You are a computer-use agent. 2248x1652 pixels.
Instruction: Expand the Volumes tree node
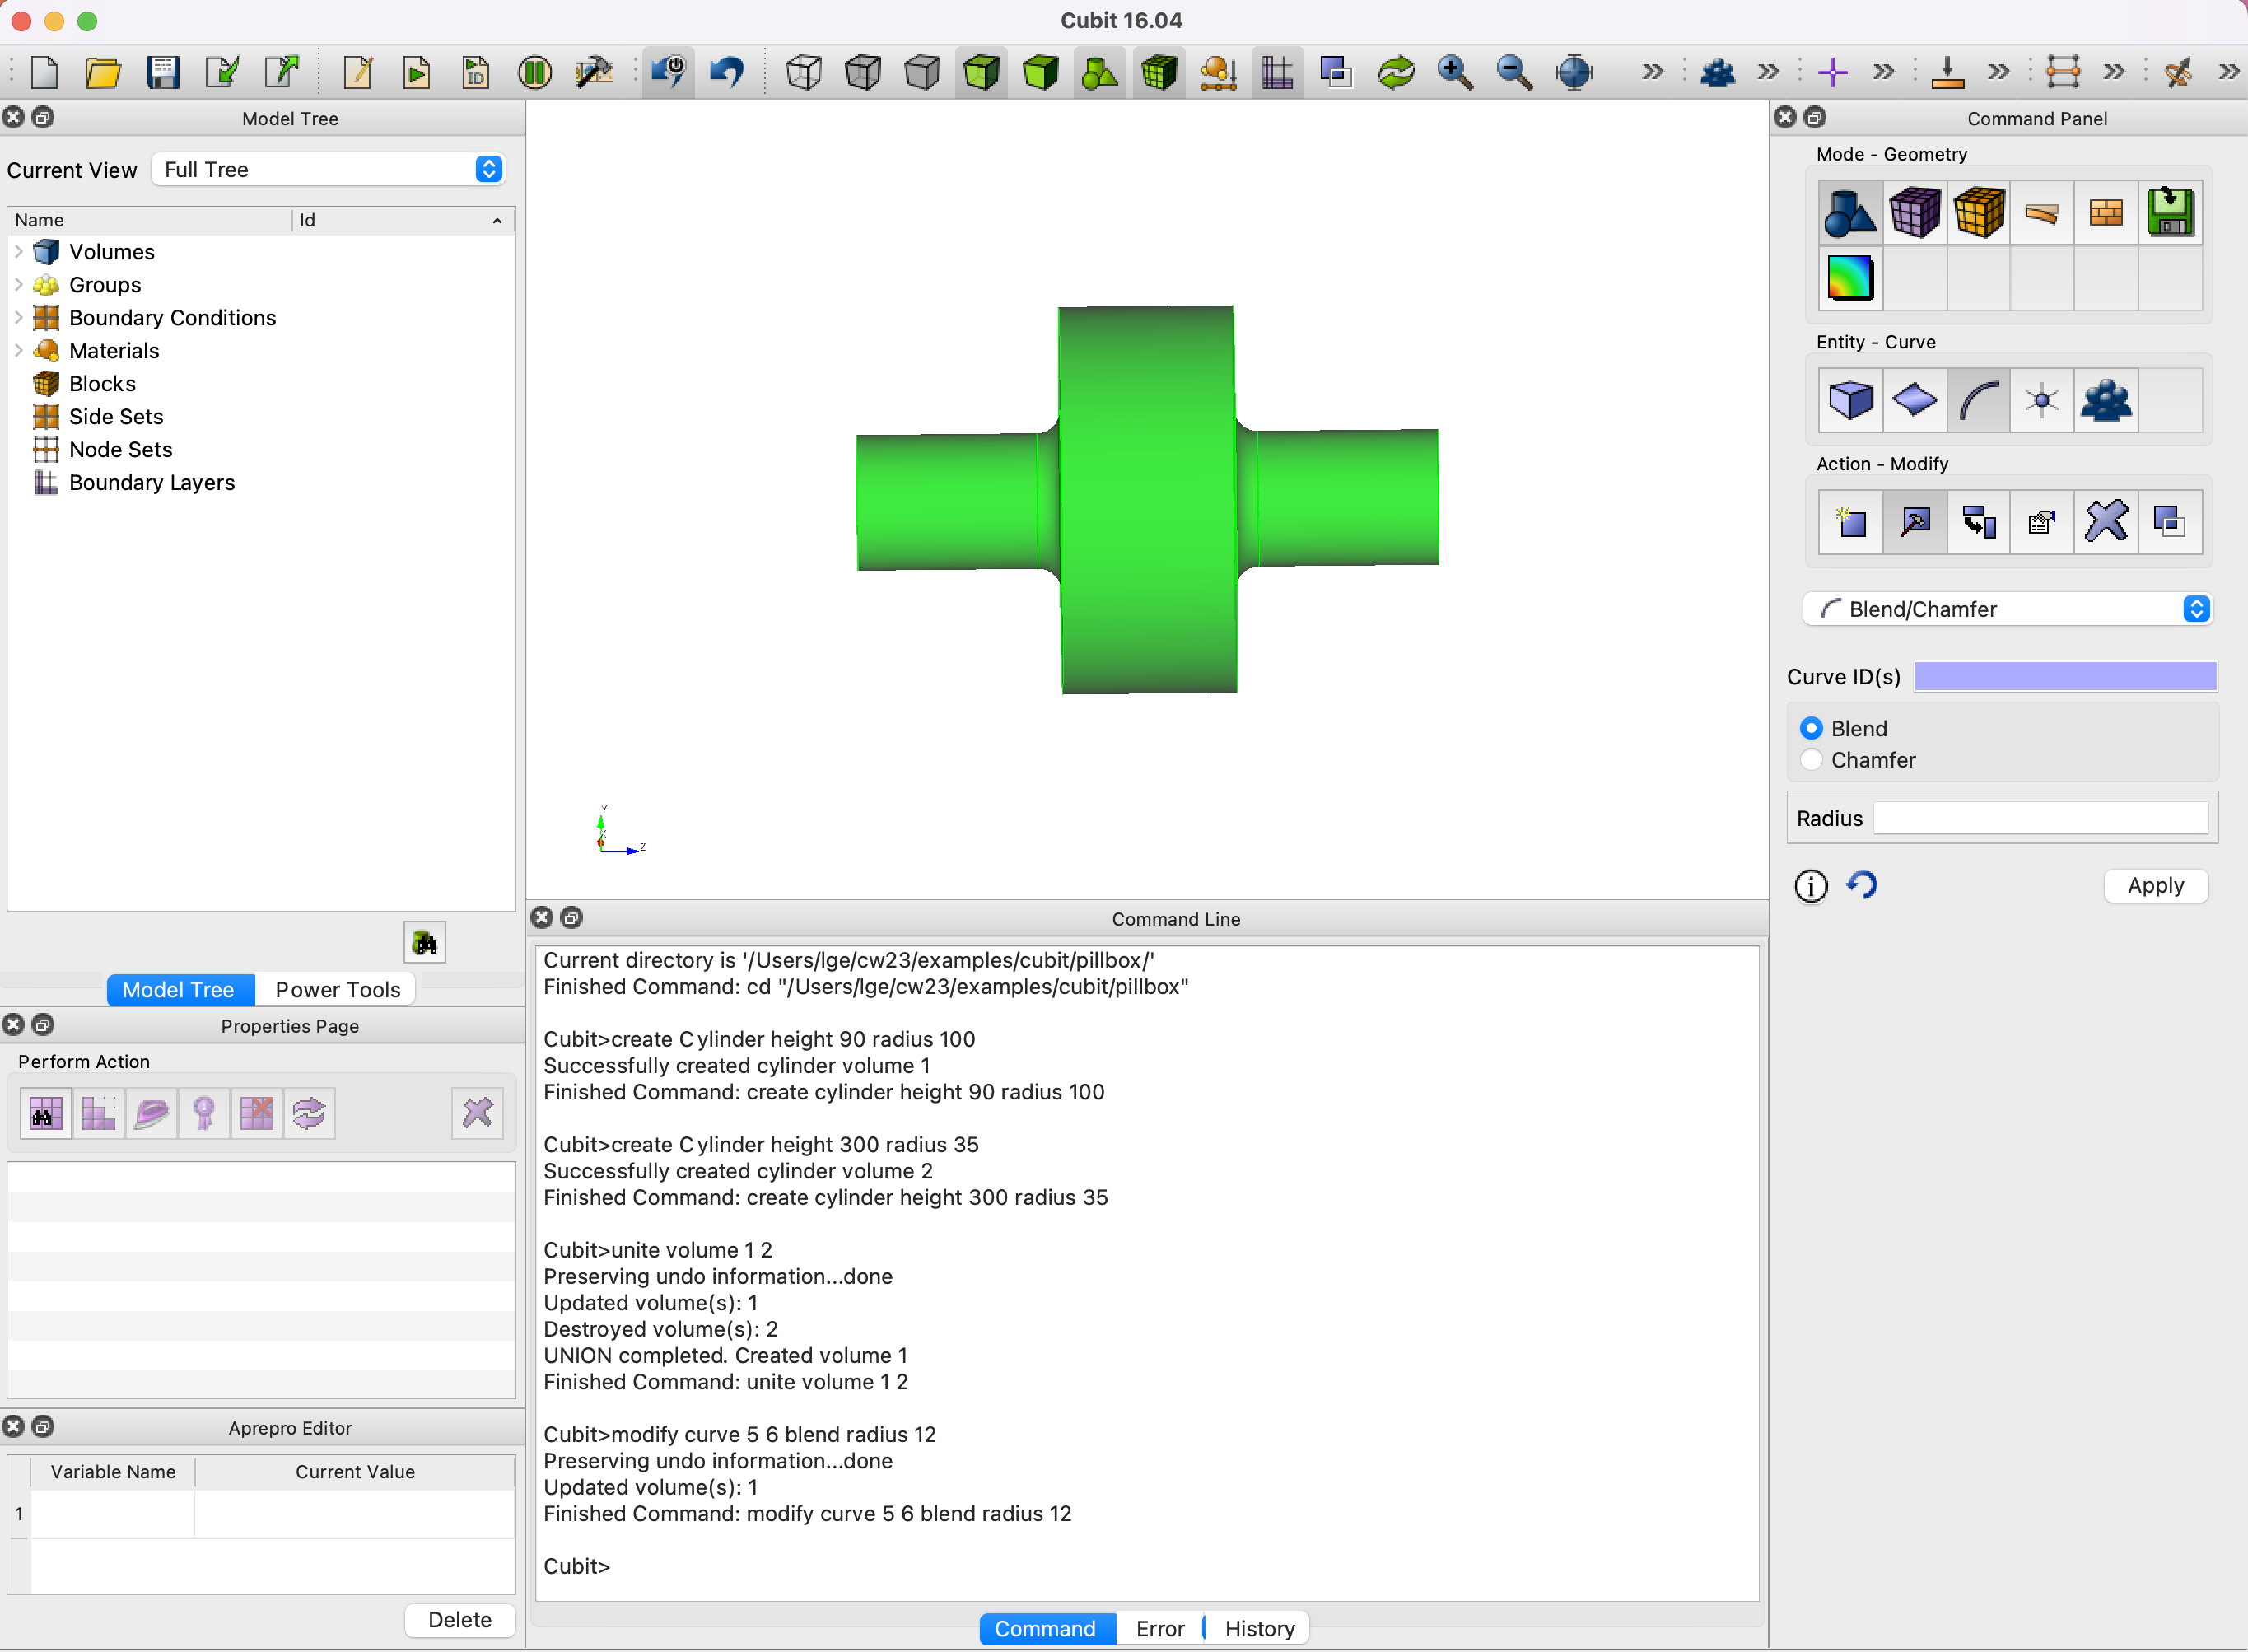tap(19, 252)
